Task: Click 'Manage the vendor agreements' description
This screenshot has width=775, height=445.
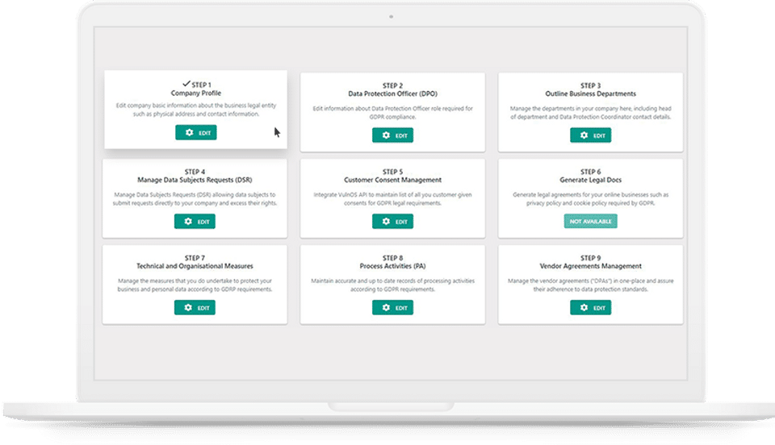Action: (x=591, y=285)
